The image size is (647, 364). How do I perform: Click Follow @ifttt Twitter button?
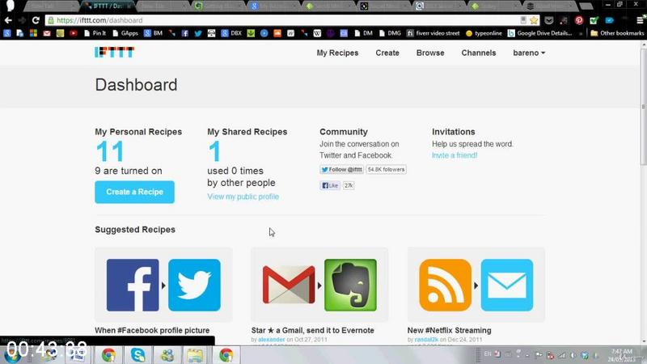[341, 170]
